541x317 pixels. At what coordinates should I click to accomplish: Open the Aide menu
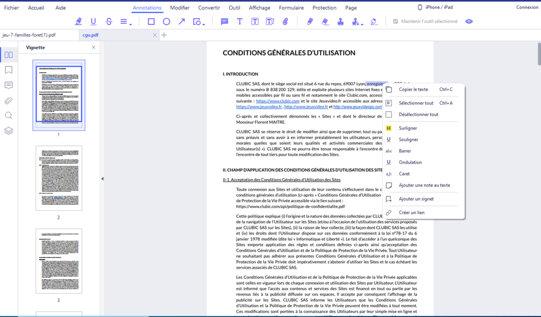[x=60, y=8]
